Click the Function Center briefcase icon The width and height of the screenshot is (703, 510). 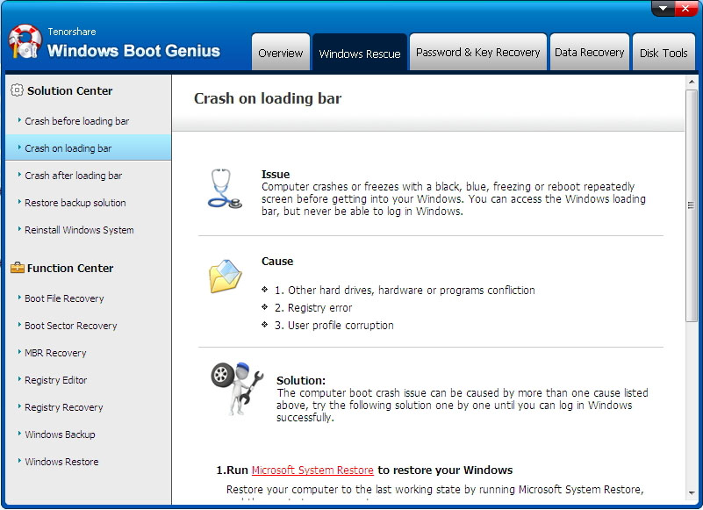18,269
